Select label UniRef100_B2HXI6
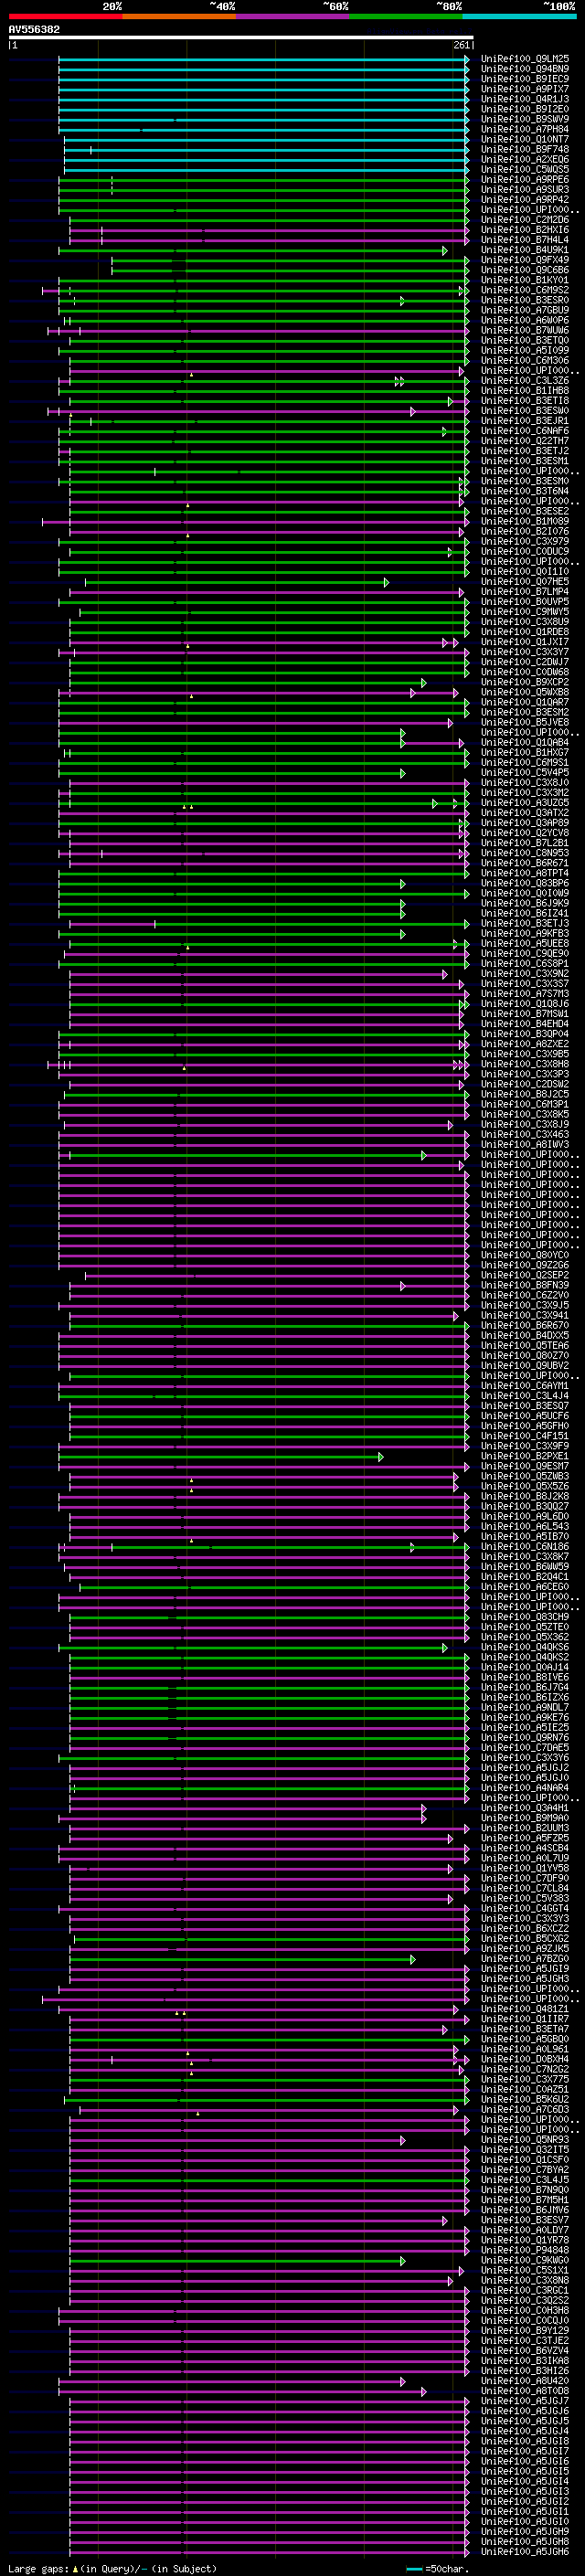The image size is (585, 2576). (525, 230)
